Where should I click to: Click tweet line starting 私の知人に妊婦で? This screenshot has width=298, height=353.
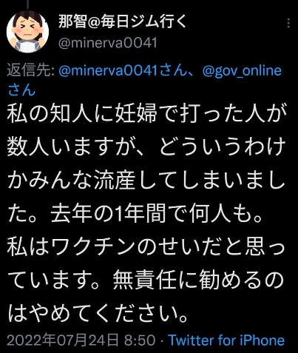[x=147, y=114]
